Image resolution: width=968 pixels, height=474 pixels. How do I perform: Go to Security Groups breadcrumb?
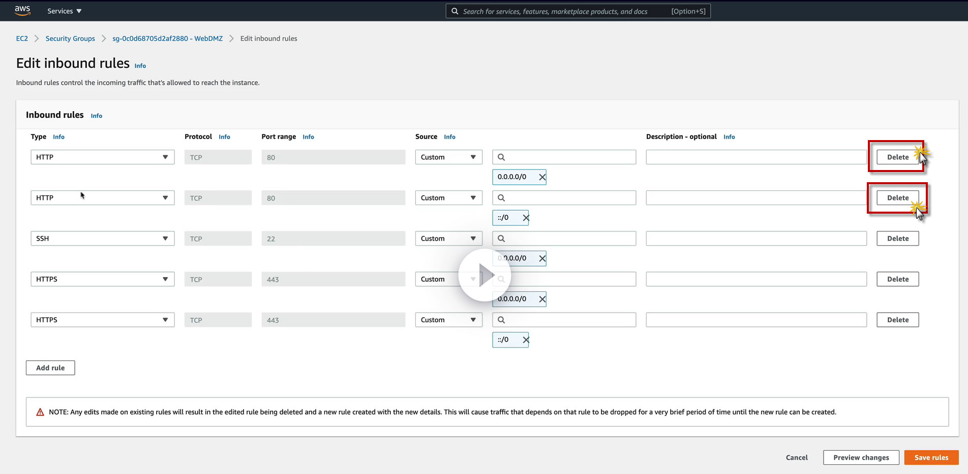[70, 39]
